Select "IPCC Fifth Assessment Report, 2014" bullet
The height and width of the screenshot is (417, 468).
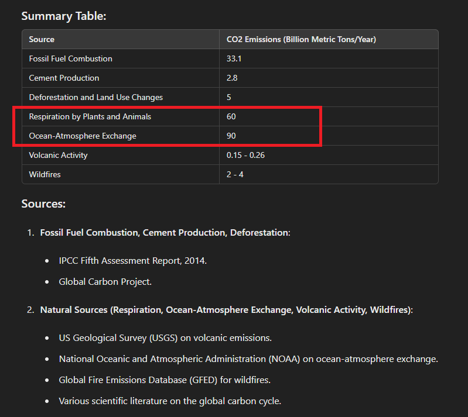click(132, 260)
